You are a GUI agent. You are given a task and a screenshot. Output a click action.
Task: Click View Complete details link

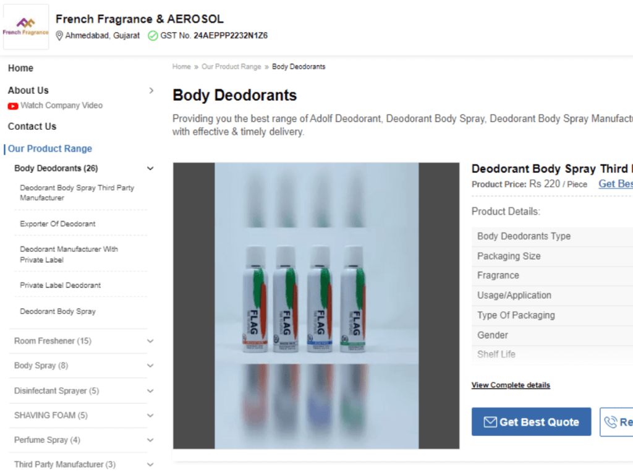[x=511, y=385]
